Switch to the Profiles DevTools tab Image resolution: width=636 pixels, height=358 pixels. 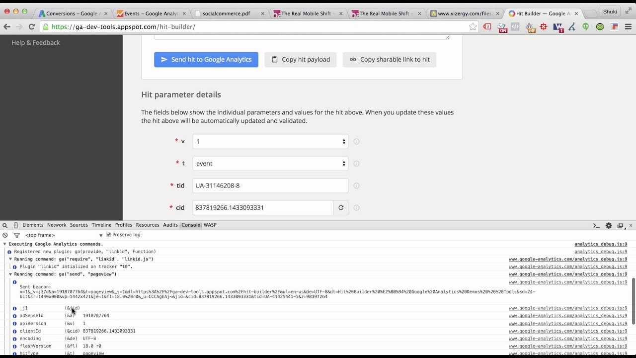tap(124, 225)
